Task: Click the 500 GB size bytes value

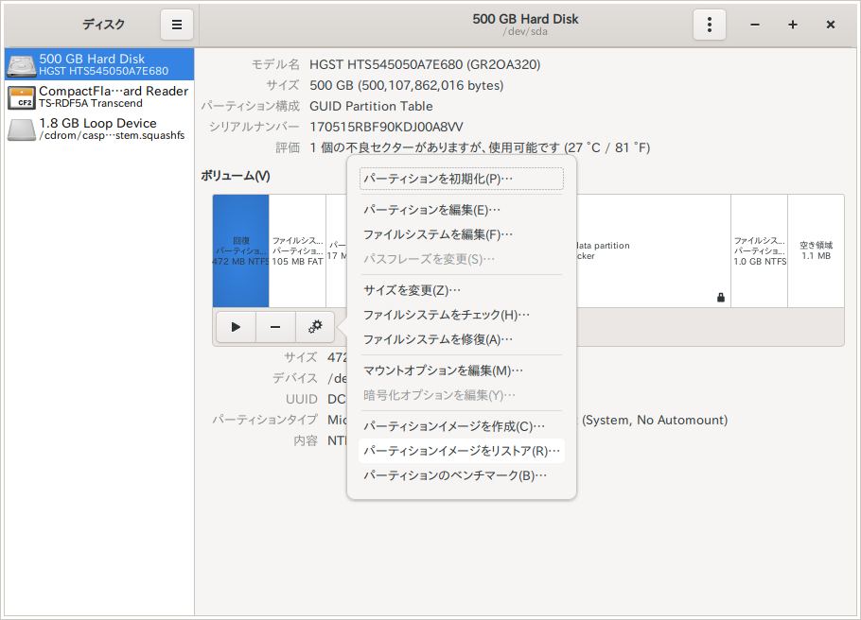Action: (x=406, y=86)
